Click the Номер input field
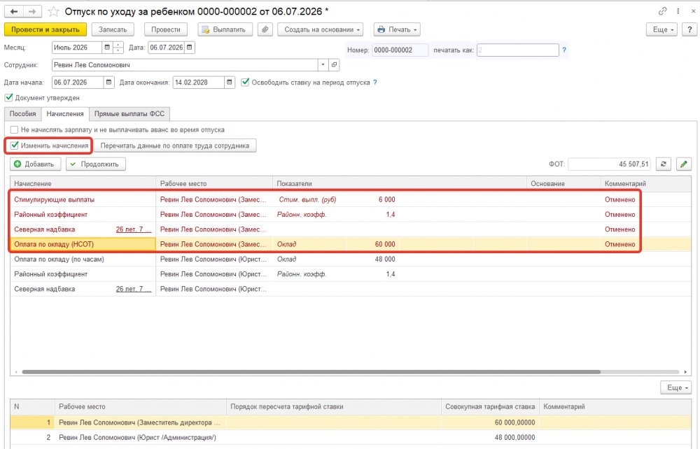The height and width of the screenshot is (449, 700). [400, 50]
